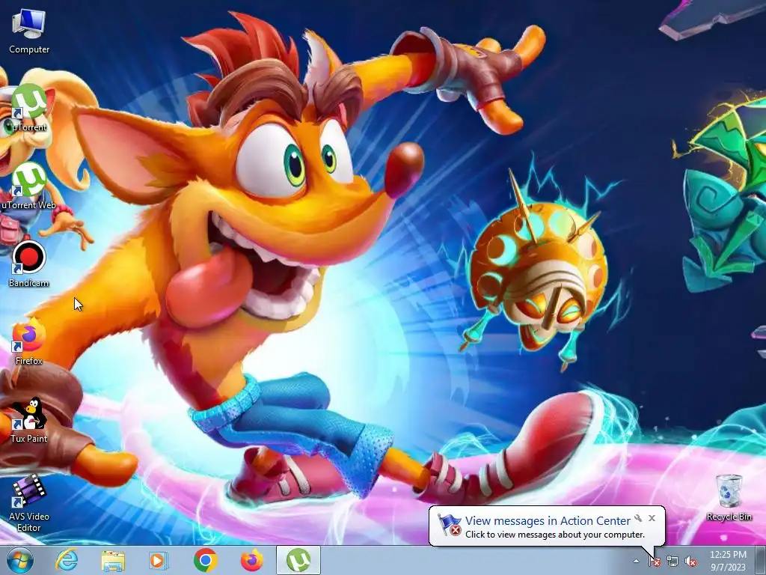This screenshot has width=766, height=575.
Task: Switch to uTorrent taskbar button
Action: point(298,560)
